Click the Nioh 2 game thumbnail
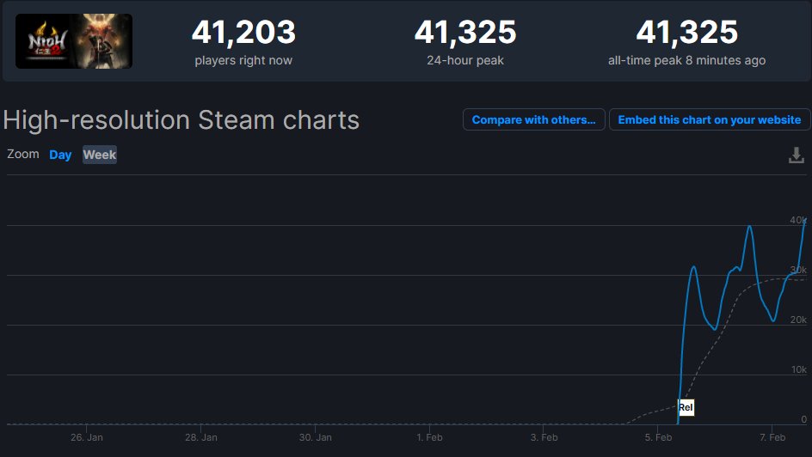The image size is (812, 457). click(x=74, y=41)
